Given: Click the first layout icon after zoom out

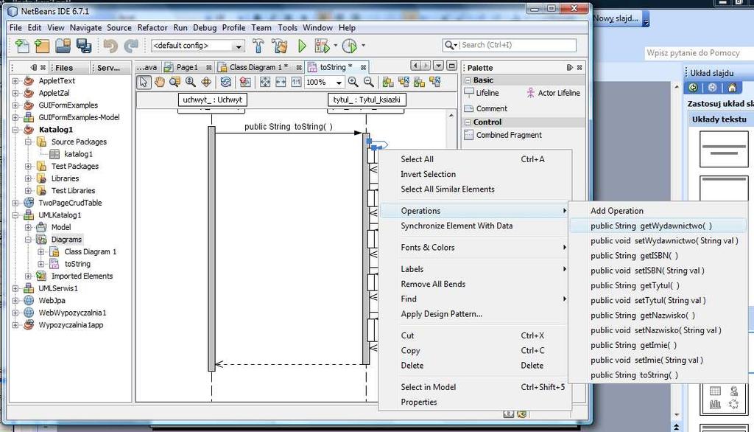Looking at the screenshot, I should pyautogui.click(x=388, y=82).
